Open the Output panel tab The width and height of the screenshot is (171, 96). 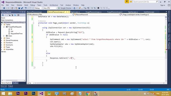tap(10, 86)
